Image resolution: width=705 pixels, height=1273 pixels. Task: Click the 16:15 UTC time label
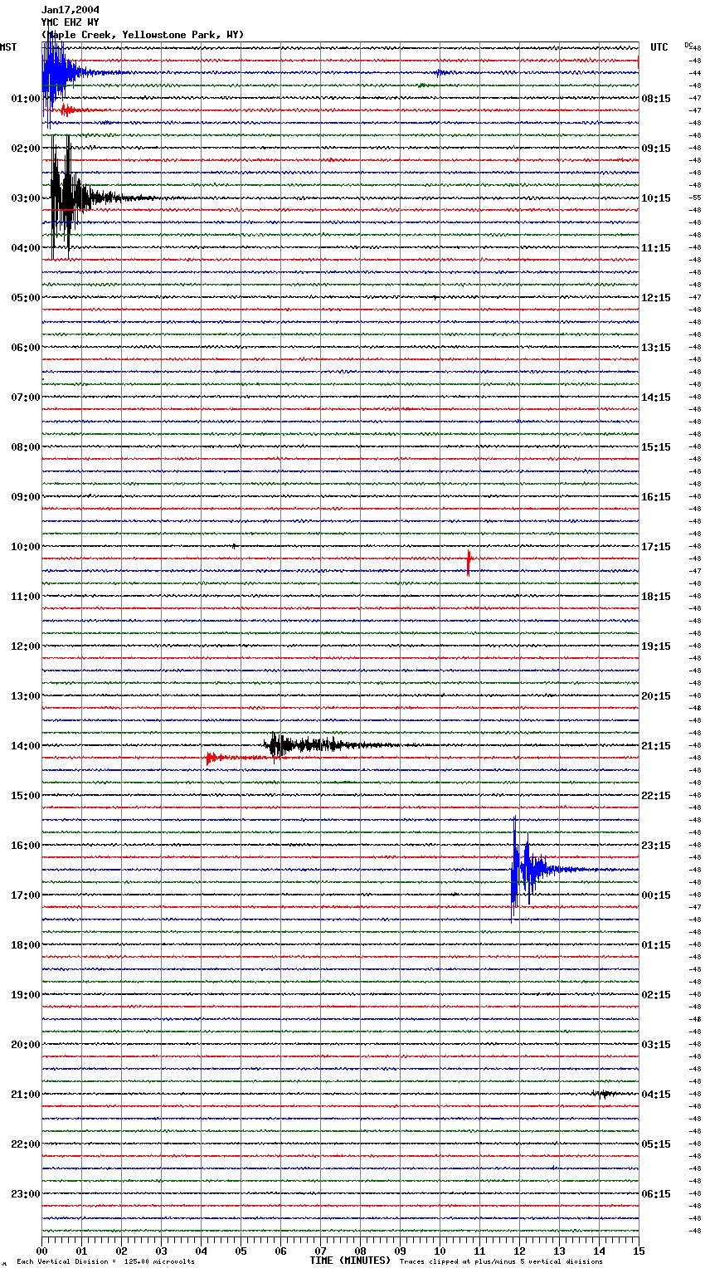click(656, 496)
